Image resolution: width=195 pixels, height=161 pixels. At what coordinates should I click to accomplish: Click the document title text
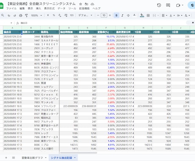point(41,4)
